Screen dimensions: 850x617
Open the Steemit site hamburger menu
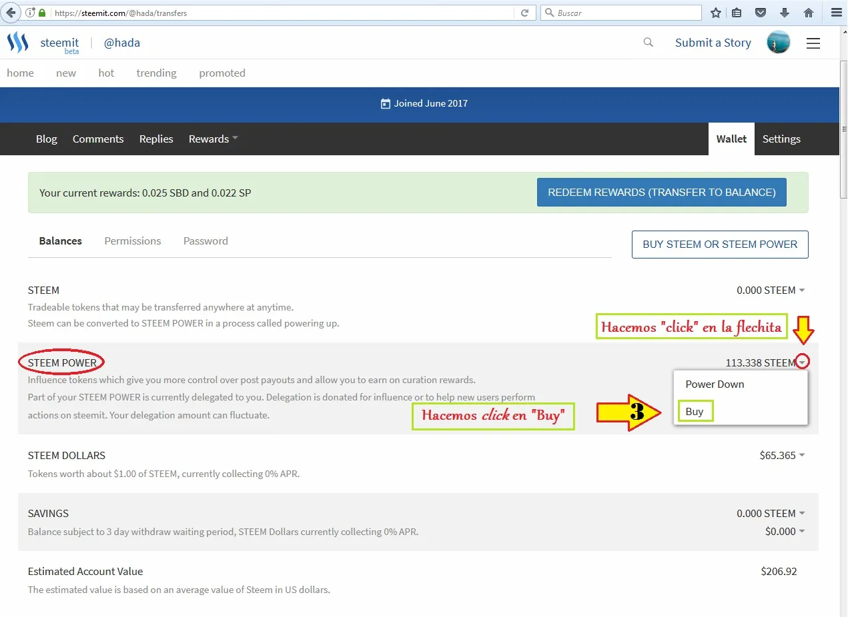pyautogui.click(x=813, y=43)
